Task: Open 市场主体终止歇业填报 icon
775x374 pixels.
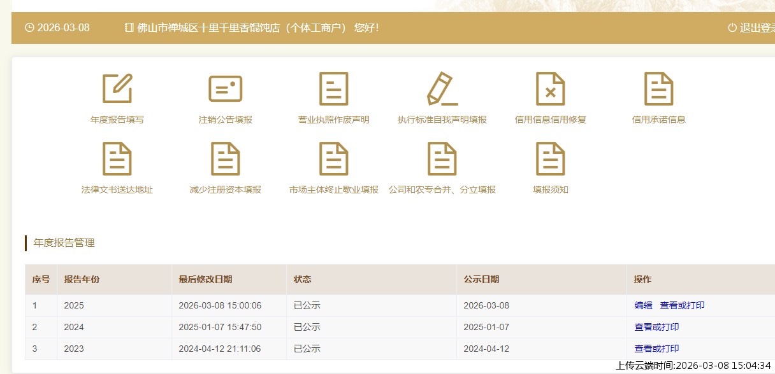Action: tap(333, 158)
